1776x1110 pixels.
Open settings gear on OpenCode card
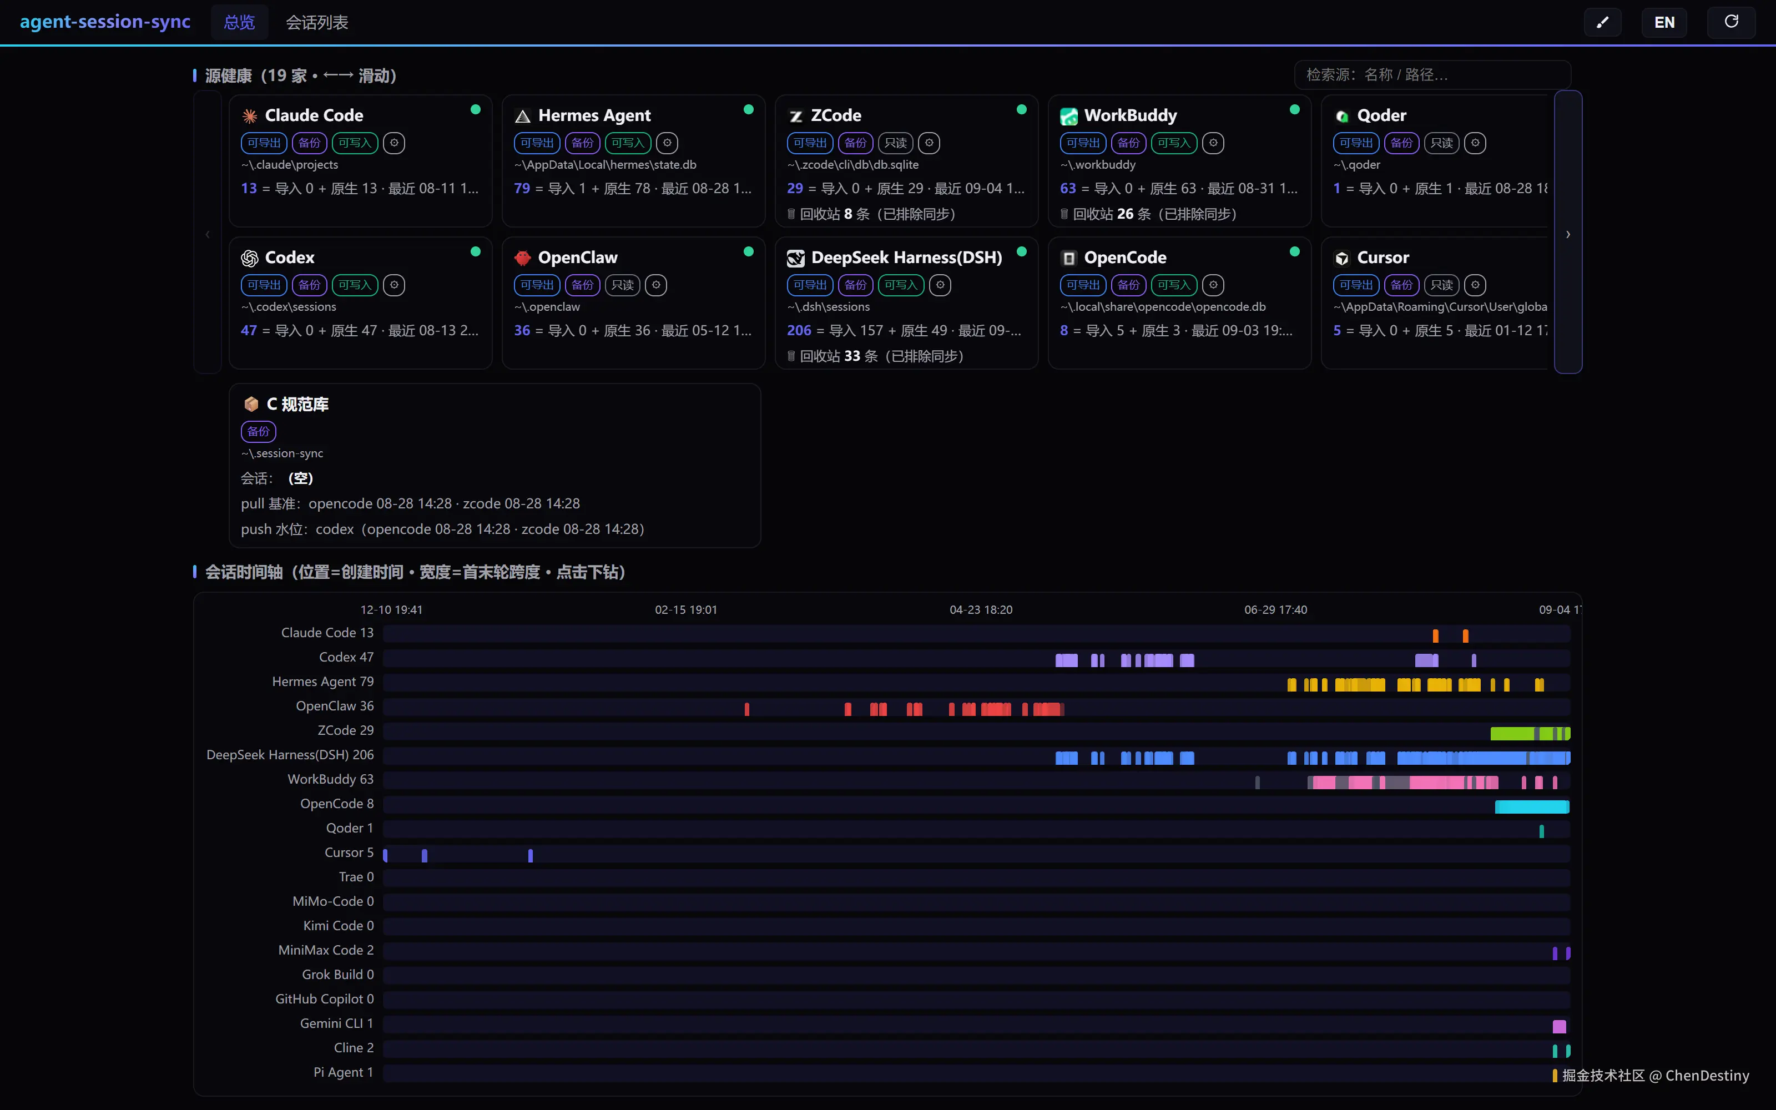(1213, 285)
